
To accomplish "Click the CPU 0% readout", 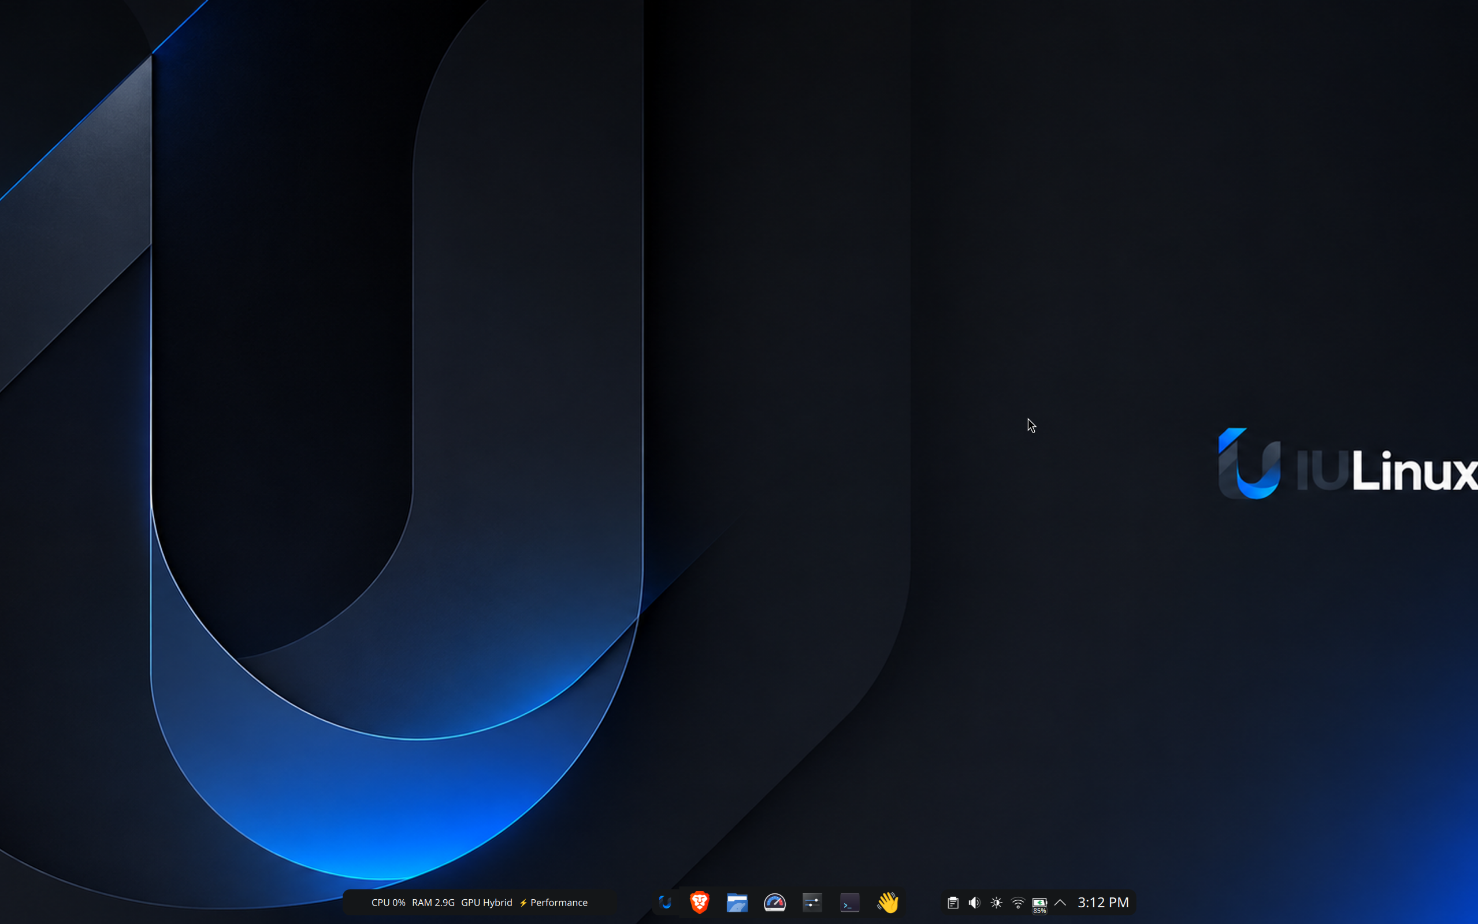I will (x=388, y=903).
